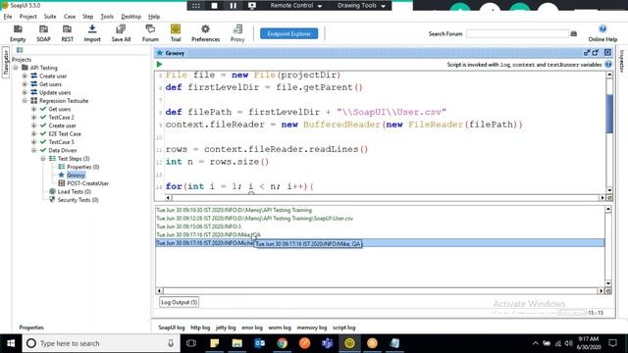Click the Task View taskbar icon
Screen dimensions: 628x353
point(191,343)
